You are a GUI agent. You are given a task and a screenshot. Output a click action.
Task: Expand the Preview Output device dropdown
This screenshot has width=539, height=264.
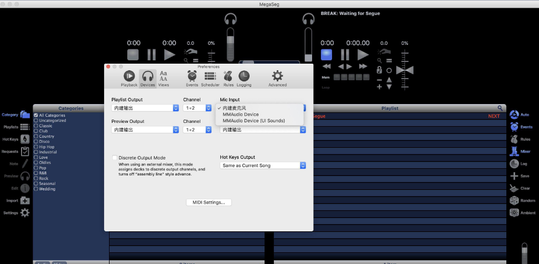point(145,130)
